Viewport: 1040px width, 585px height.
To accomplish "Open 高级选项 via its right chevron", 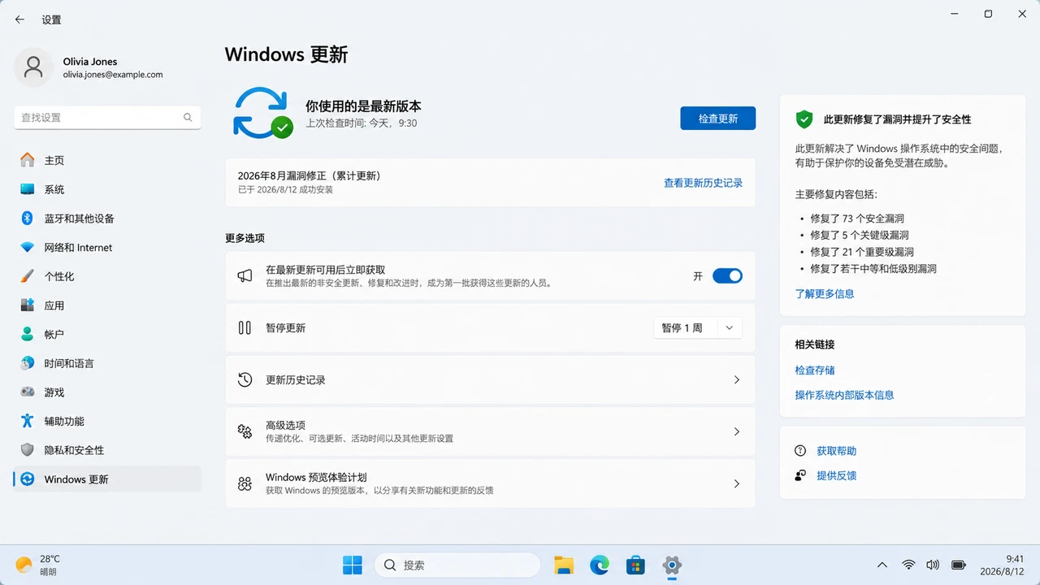I will point(737,431).
